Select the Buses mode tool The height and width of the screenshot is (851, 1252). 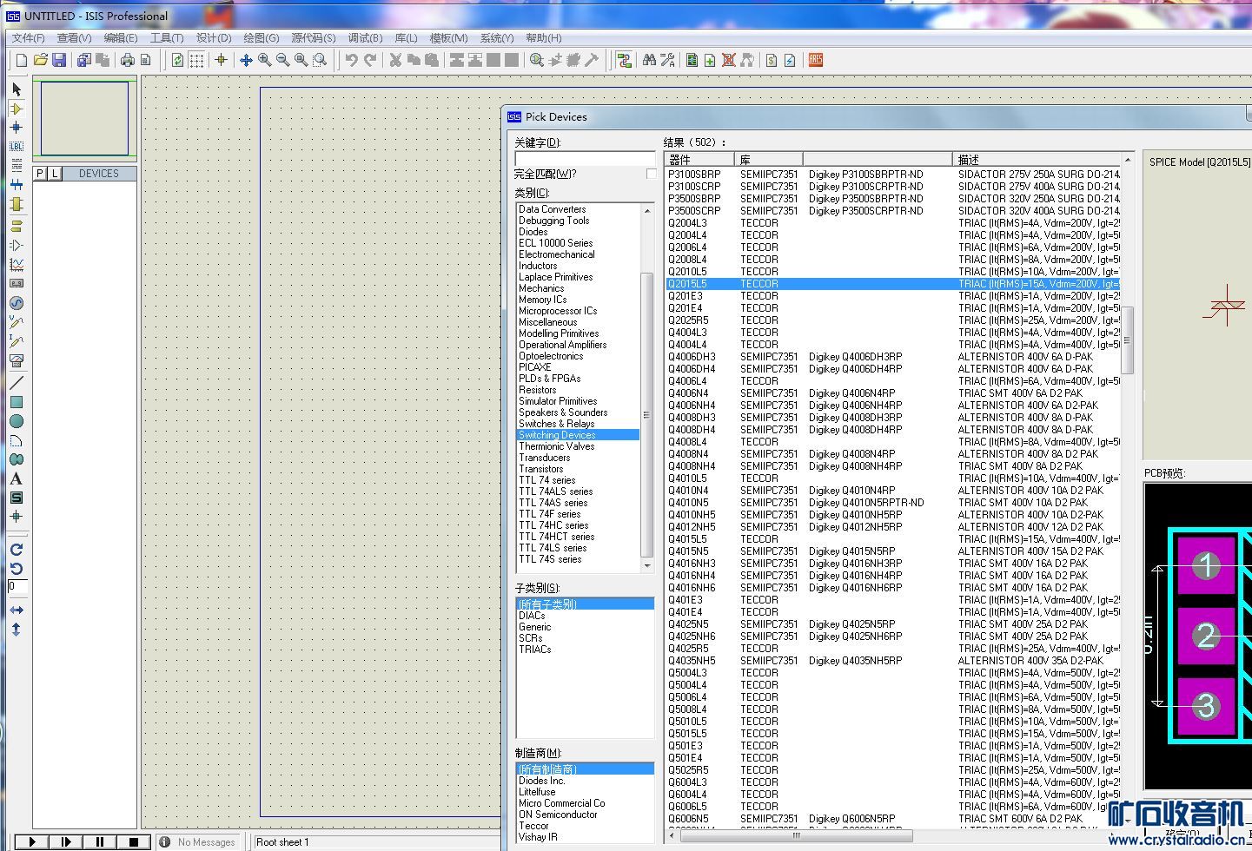click(17, 184)
